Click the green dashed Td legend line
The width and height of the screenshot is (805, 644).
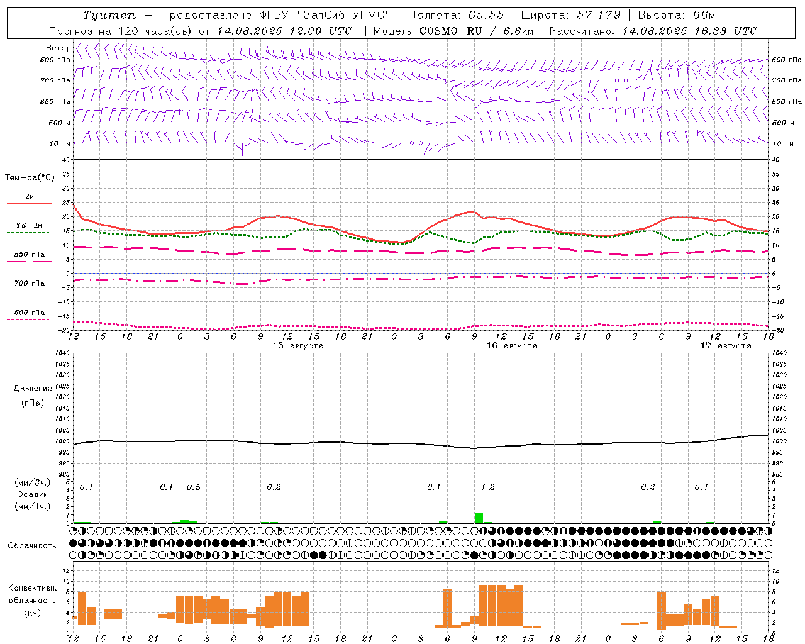coord(28,233)
